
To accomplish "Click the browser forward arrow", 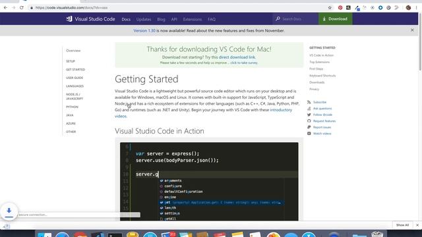I will (14, 8).
